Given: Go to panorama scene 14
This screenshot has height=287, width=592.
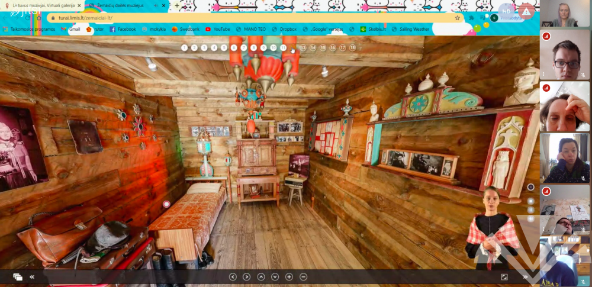Looking at the screenshot, I should (x=313, y=47).
